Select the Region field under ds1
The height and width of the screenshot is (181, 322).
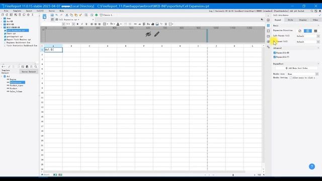click(13, 79)
